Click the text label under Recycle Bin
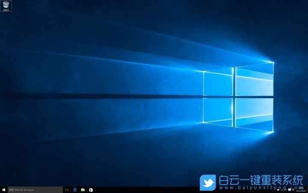Viewport: 308px width, 193px height. (6, 9)
